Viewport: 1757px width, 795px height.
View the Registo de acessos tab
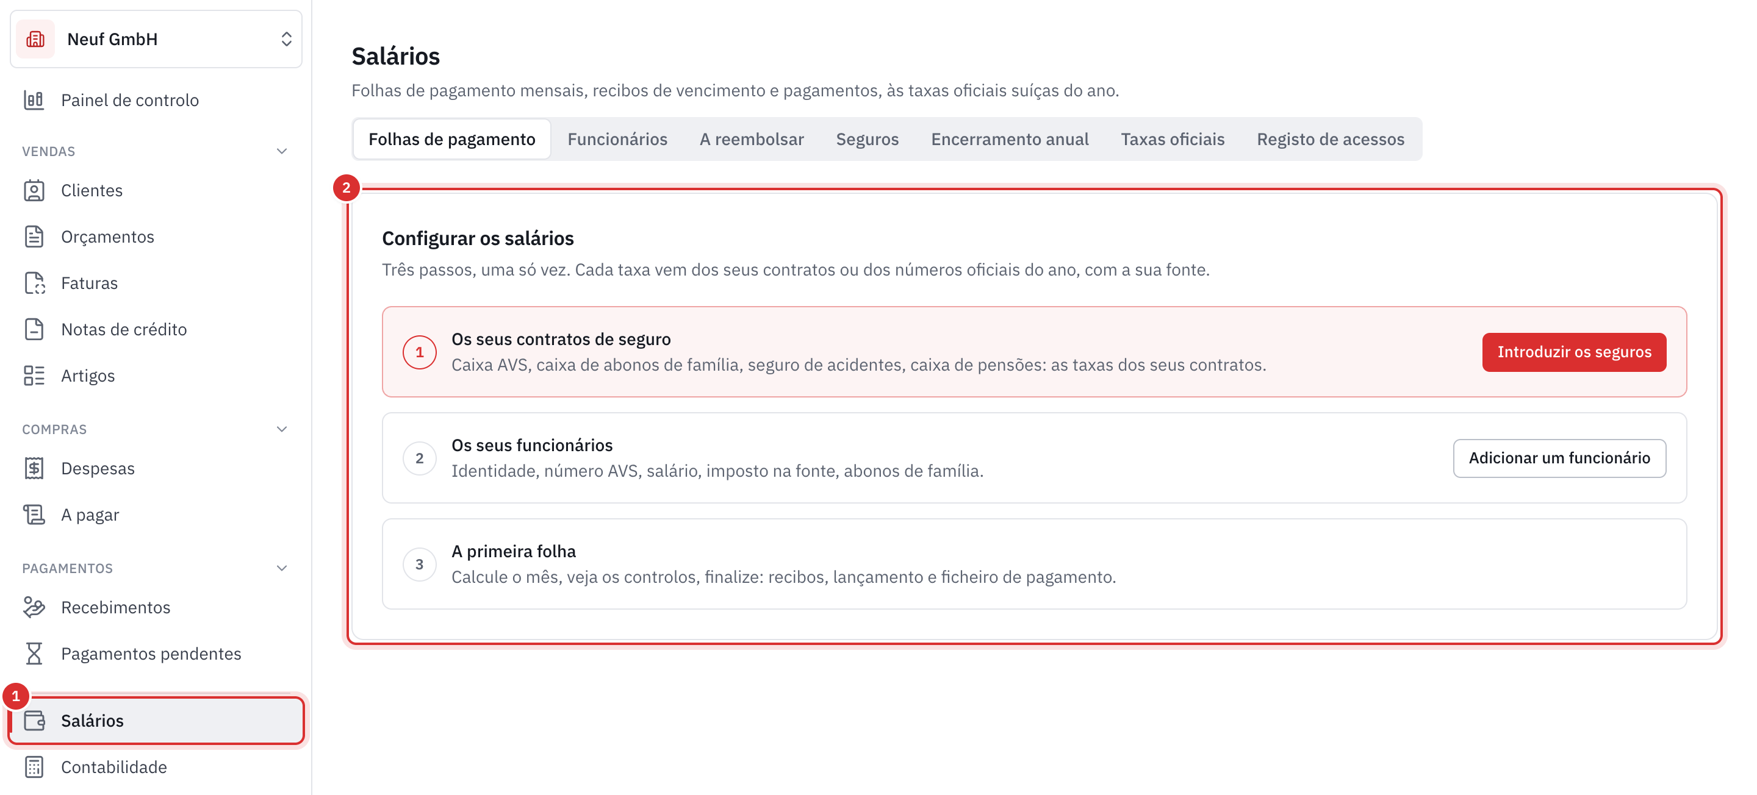click(1330, 139)
